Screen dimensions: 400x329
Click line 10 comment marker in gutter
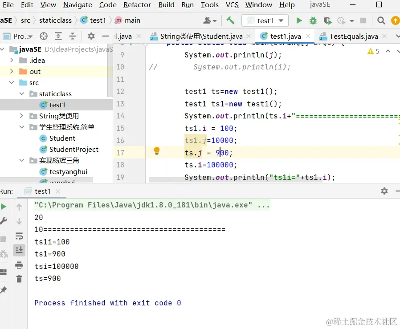click(153, 67)
